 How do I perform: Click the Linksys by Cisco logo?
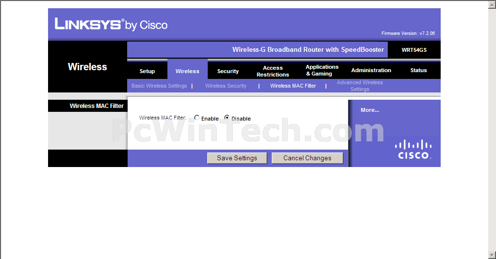tap(111, 24)
